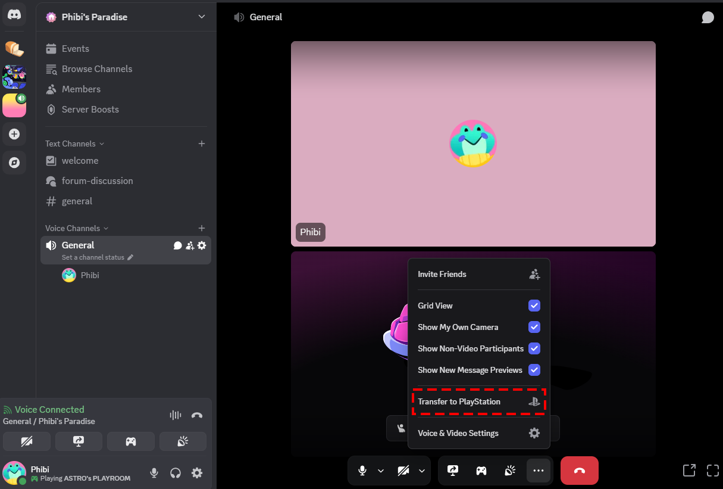The width and height of the screenshot is (723, 489).
Task: Pop out the call into its own window
Action: pos(689,471)
